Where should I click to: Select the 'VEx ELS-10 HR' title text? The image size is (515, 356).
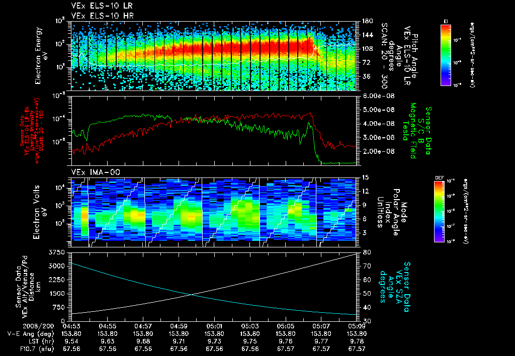[102, 16]
